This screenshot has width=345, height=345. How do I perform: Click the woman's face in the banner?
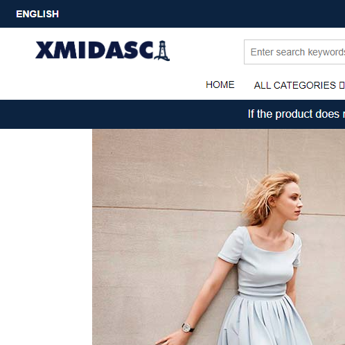pos(293,204)
